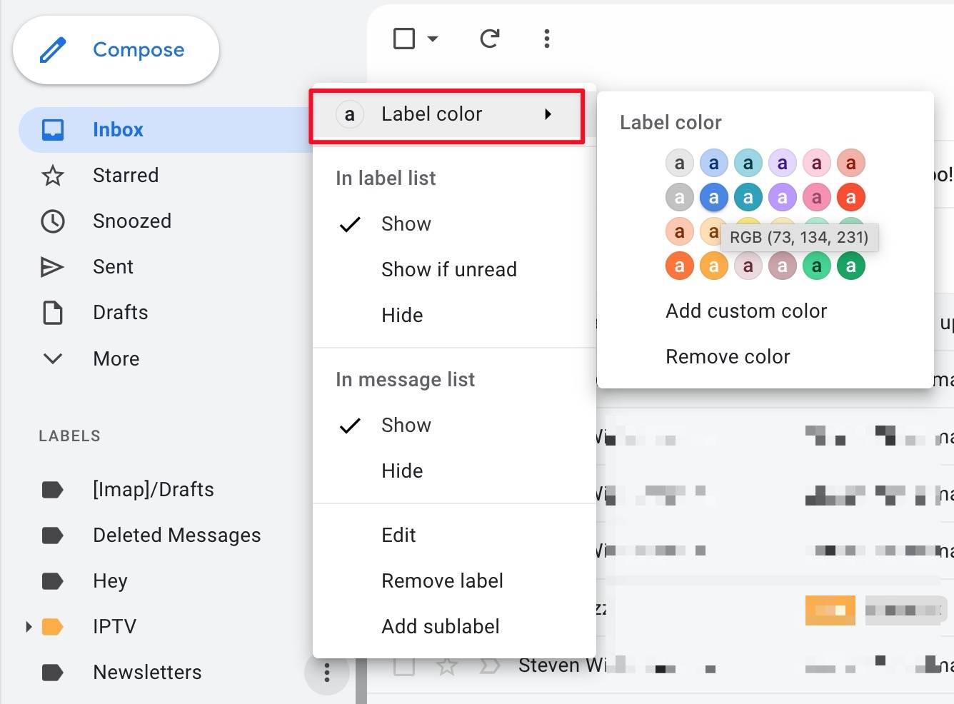
Task: Refresh the inbox with the reload icon
Action: point(489,39)
